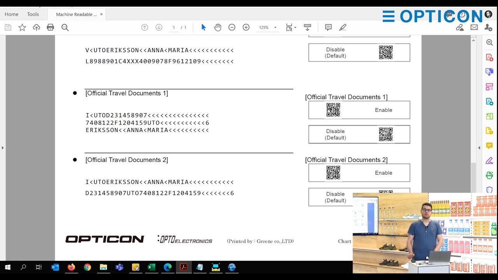Upload file to Document Cloud
The image size is (498, 280).
click(x=37, y=27)
